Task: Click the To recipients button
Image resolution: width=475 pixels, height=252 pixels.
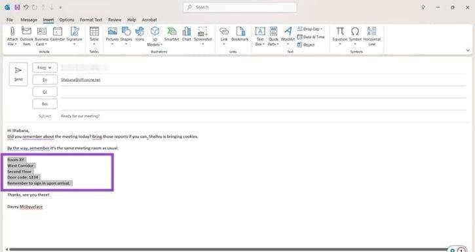Action: [x=45, y=80]
